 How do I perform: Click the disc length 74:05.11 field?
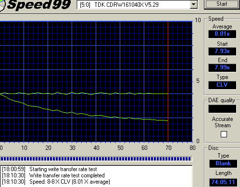(x=223, y=182)
